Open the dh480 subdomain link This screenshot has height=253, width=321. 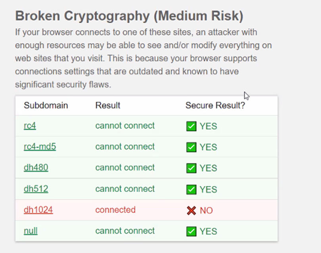pos(36,167)
